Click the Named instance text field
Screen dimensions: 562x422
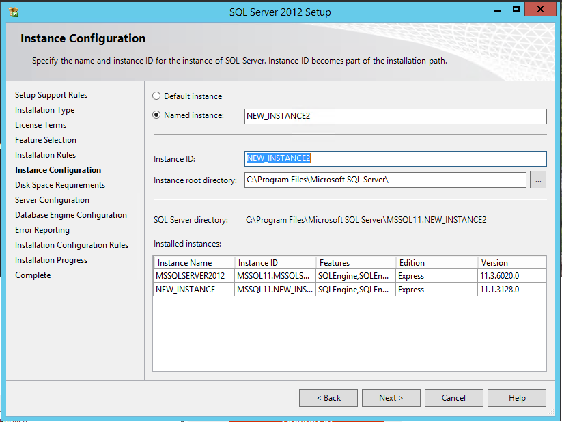[395, 116]
